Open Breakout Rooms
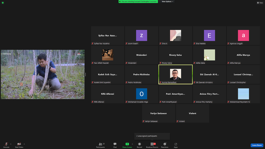This screenshot has width=265, height=149. (x=152, y=145)
